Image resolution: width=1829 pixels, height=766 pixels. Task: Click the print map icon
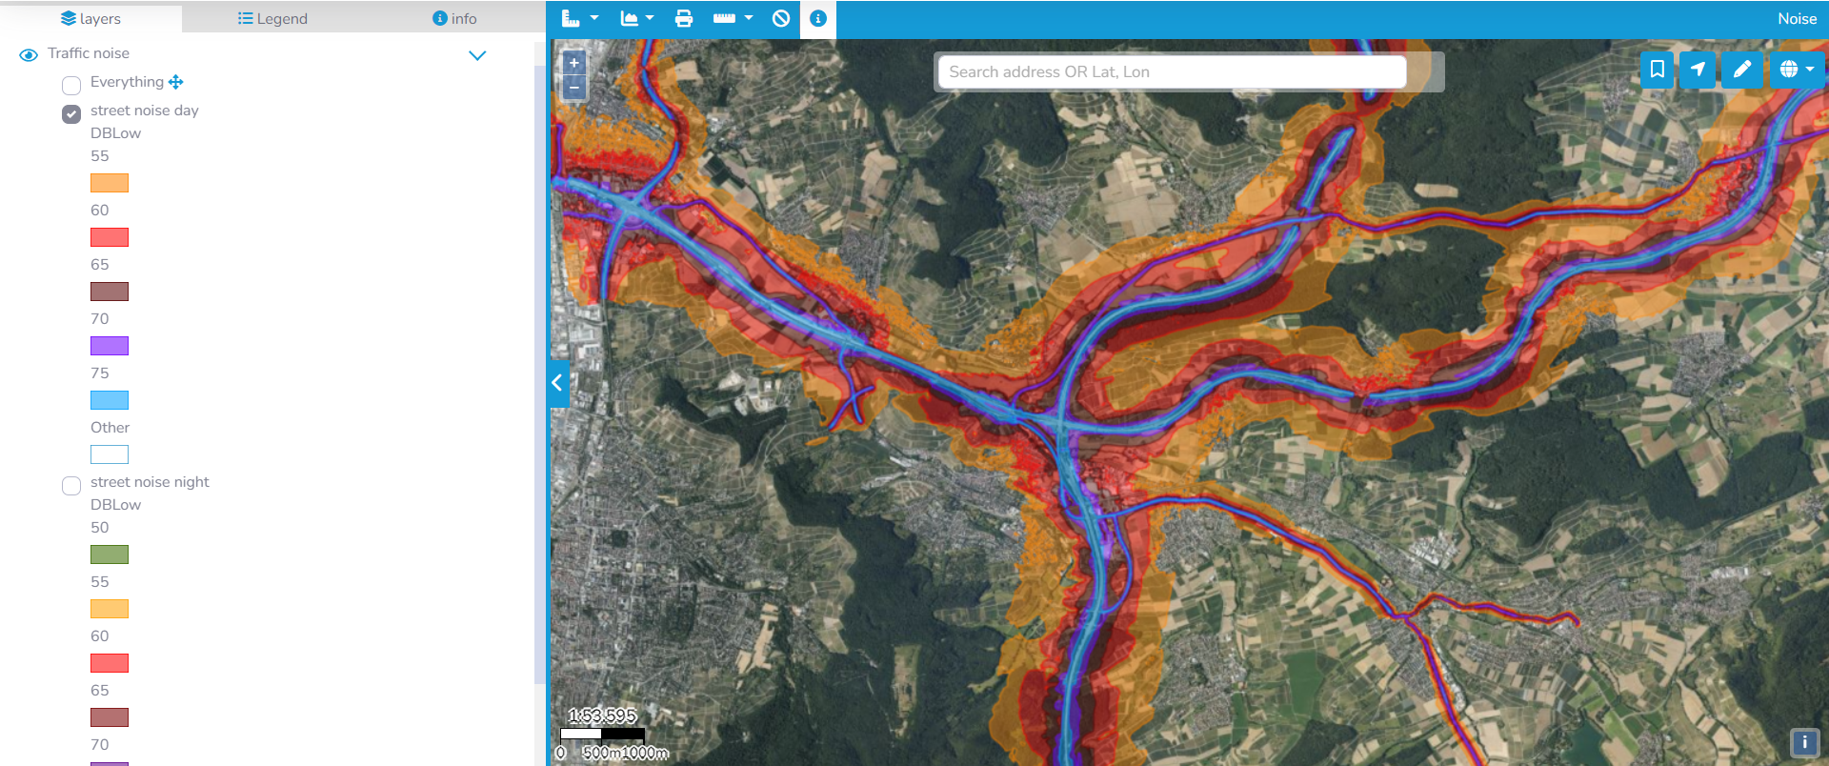click(683, 18)
